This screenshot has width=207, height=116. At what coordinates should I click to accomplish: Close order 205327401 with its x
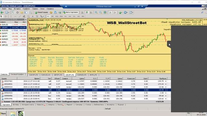[x=166, y=81]
